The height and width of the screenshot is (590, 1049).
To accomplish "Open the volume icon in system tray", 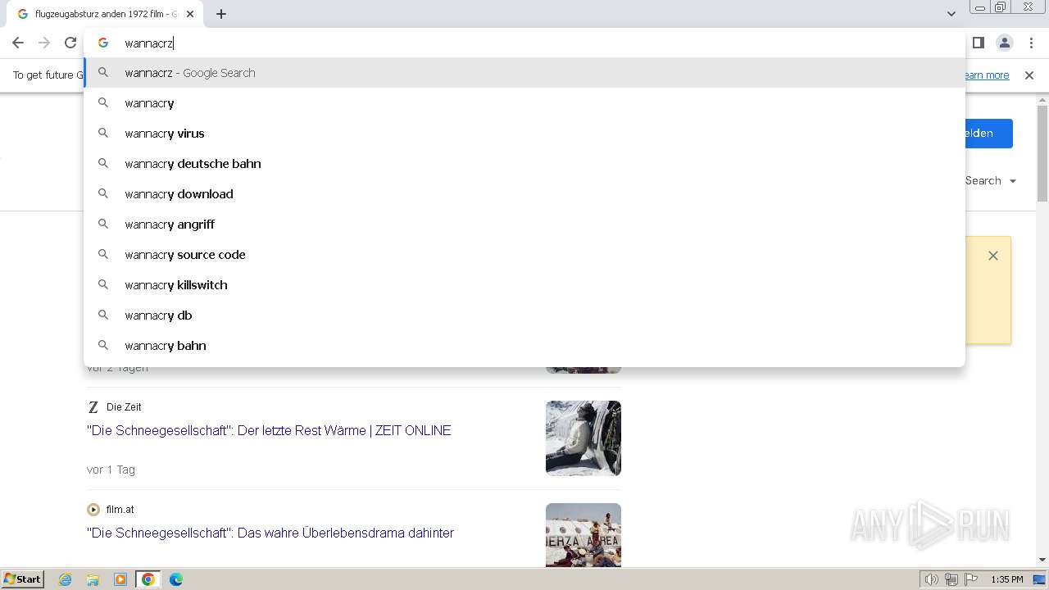I will click(931, 579).
